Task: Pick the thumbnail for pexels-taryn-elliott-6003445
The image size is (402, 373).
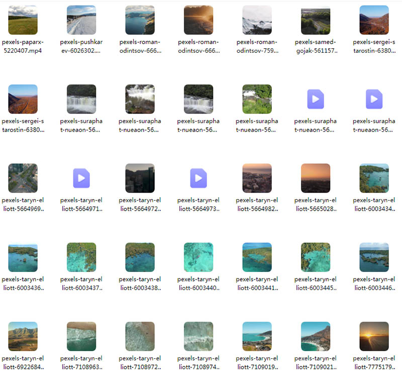Action: coord(316,257)
